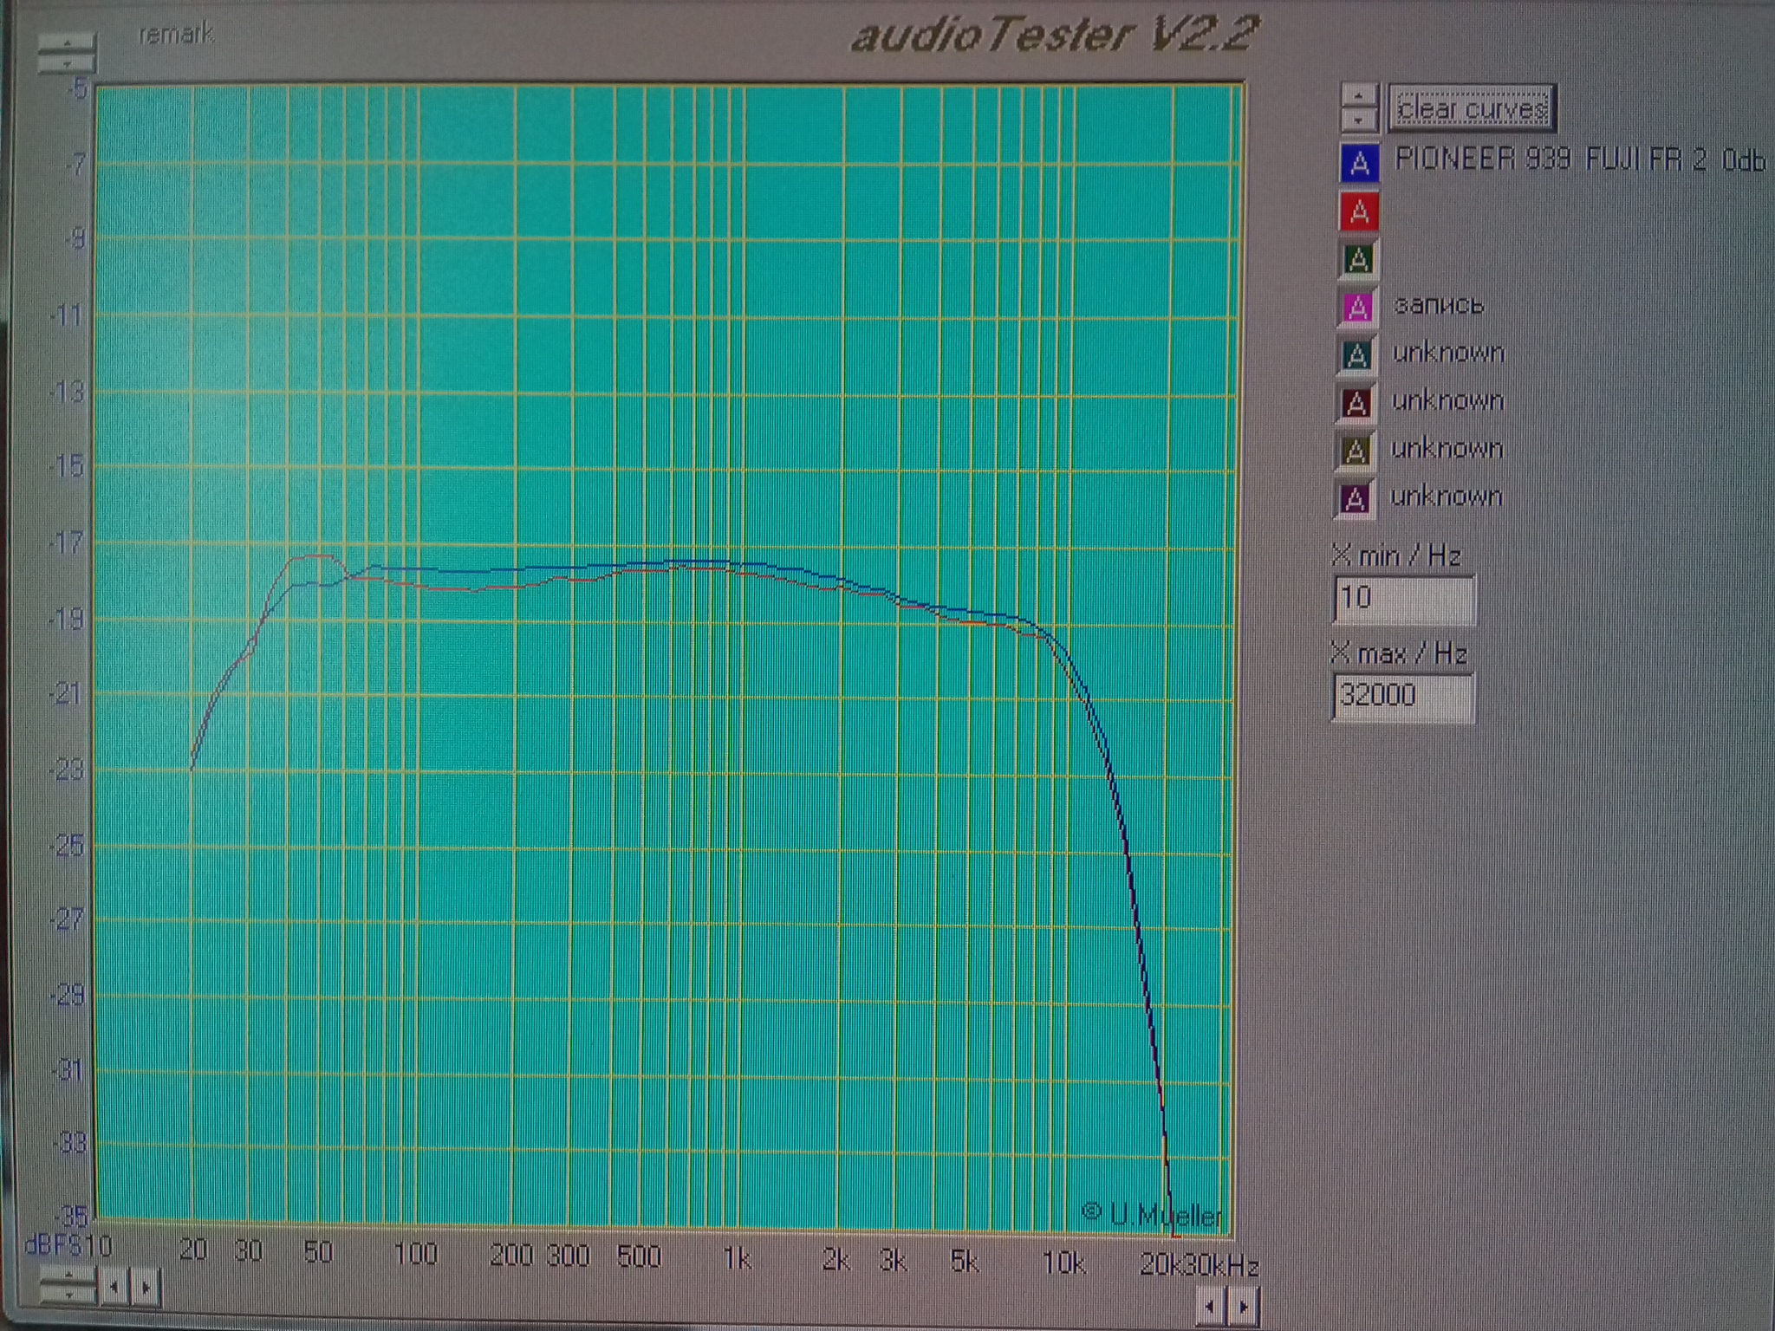Screen dimensions: 1775x1331
Task: Click the remark label above graph
Action: click(176, 35)
